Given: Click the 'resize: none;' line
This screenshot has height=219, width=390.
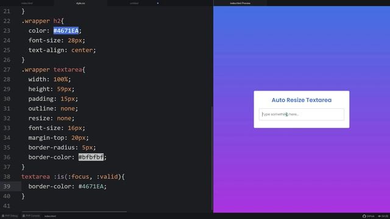Looking at the screenshot, I should click(x=51, y=118).
